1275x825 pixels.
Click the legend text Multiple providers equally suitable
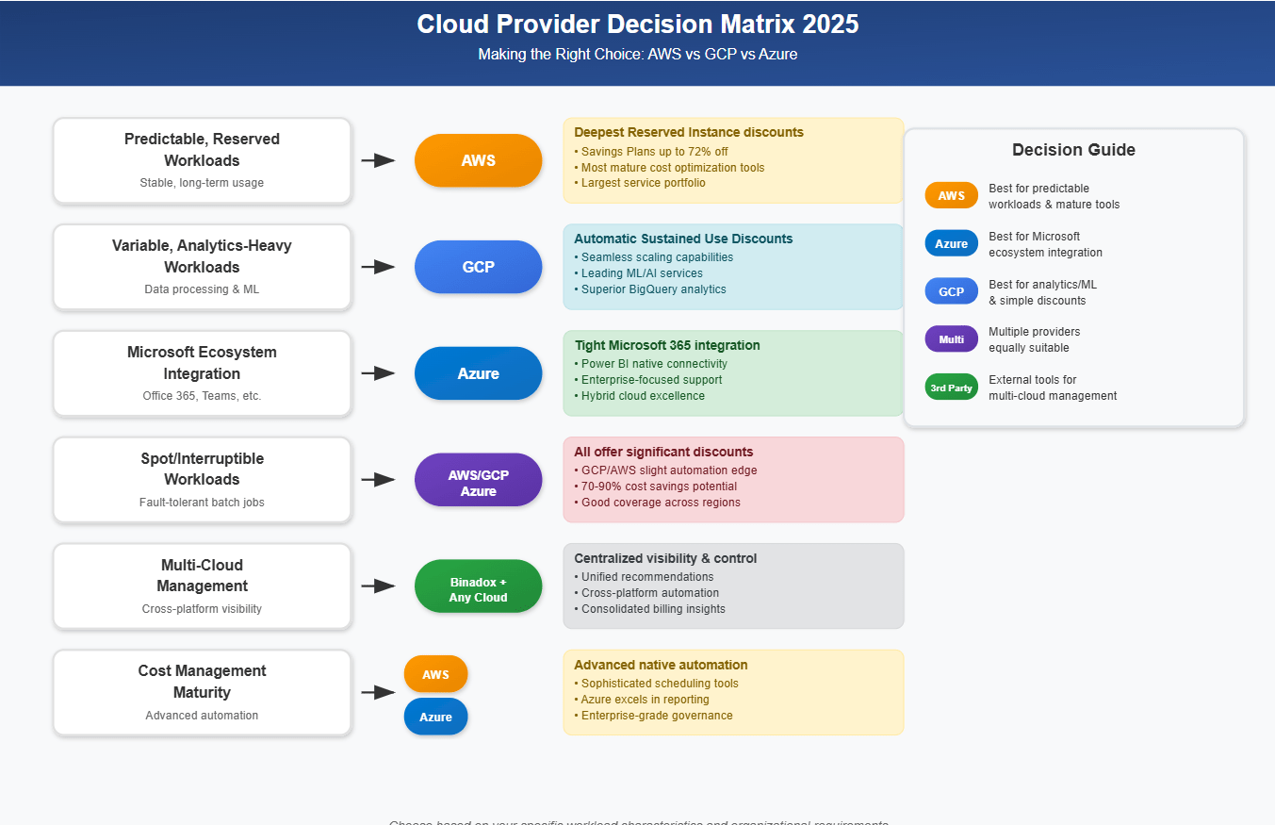pos(1035,339)
